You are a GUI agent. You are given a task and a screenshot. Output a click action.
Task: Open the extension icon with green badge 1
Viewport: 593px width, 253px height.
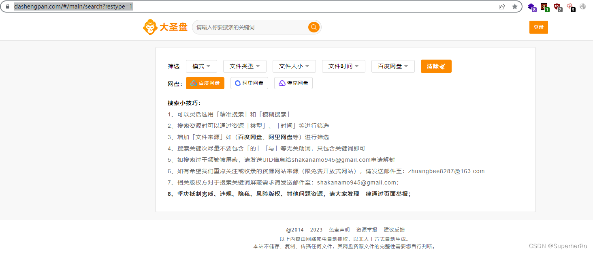[545, 7]
